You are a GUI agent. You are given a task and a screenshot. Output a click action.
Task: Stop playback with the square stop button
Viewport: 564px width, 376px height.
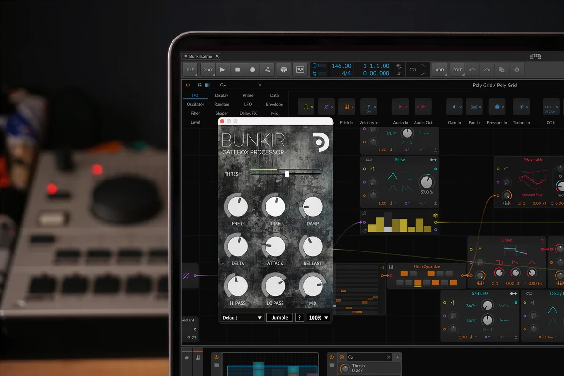pos(238,70)
